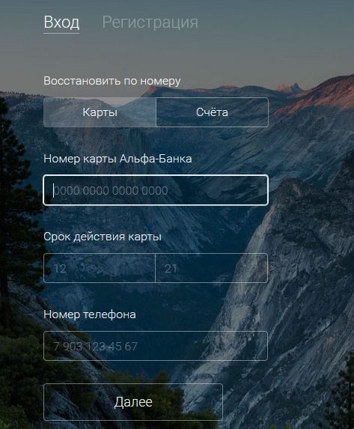This screenshot has width=354, height=429.
Task: Click the underlined Вход heading
Action: [61, 22]
